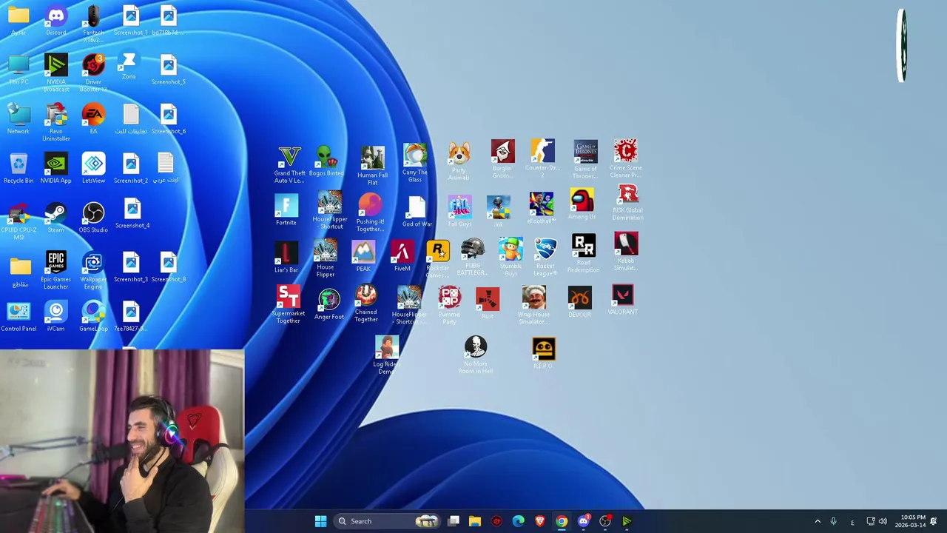
Task: Open the Rockstar Games Launcher shortcut
Action: click(437, 260)
